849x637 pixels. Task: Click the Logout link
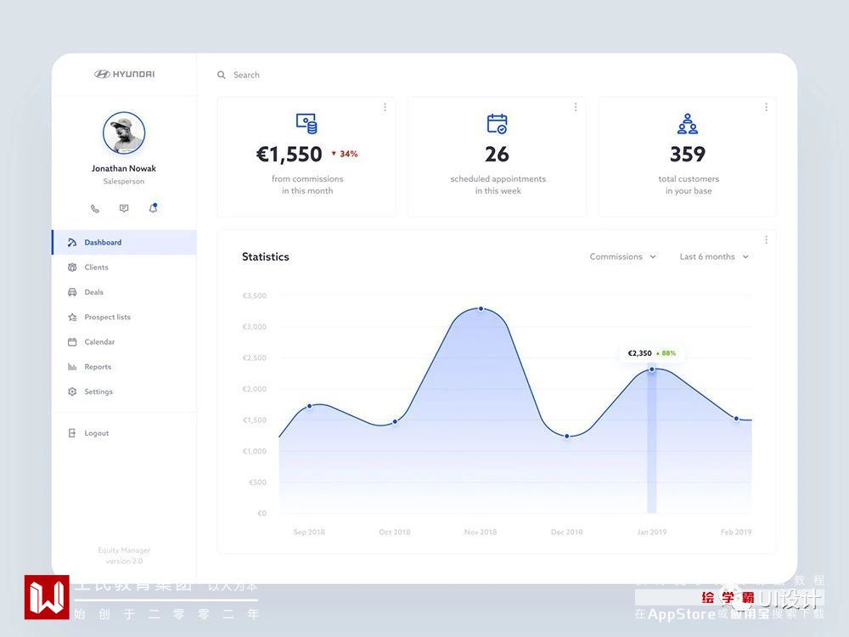click(97, 433)
